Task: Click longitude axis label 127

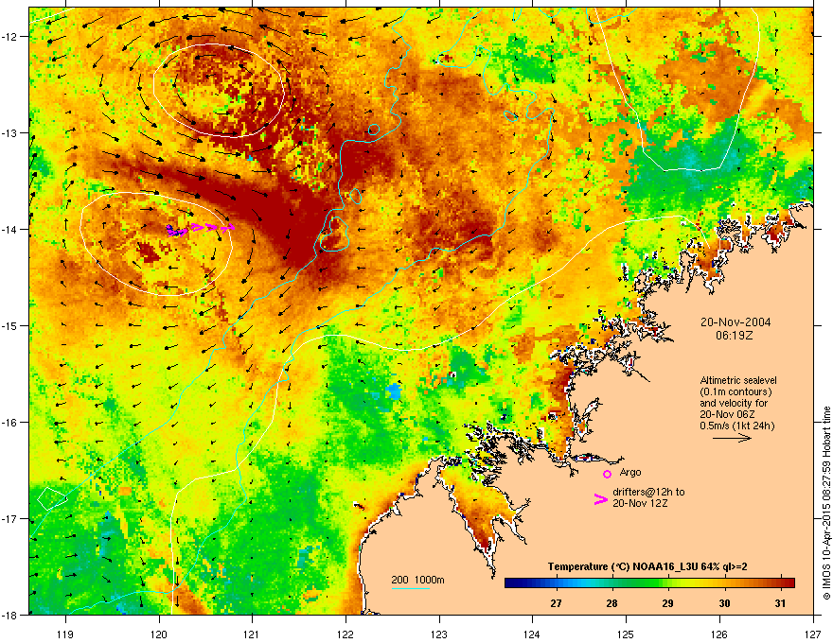Action: [813, 634]
